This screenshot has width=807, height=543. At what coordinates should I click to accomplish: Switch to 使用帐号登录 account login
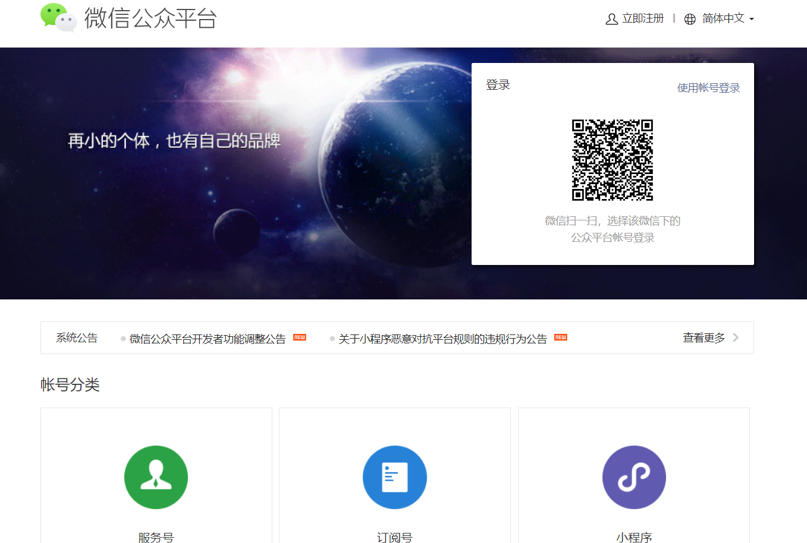(708, 88)
